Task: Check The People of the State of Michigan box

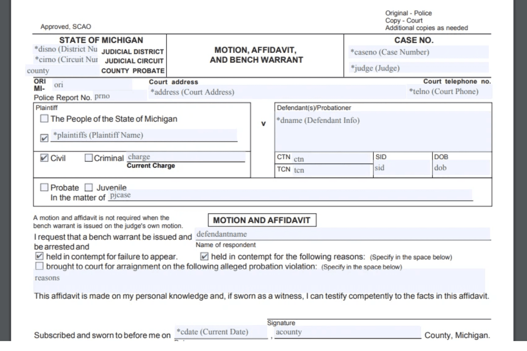Action: [44, 118]
